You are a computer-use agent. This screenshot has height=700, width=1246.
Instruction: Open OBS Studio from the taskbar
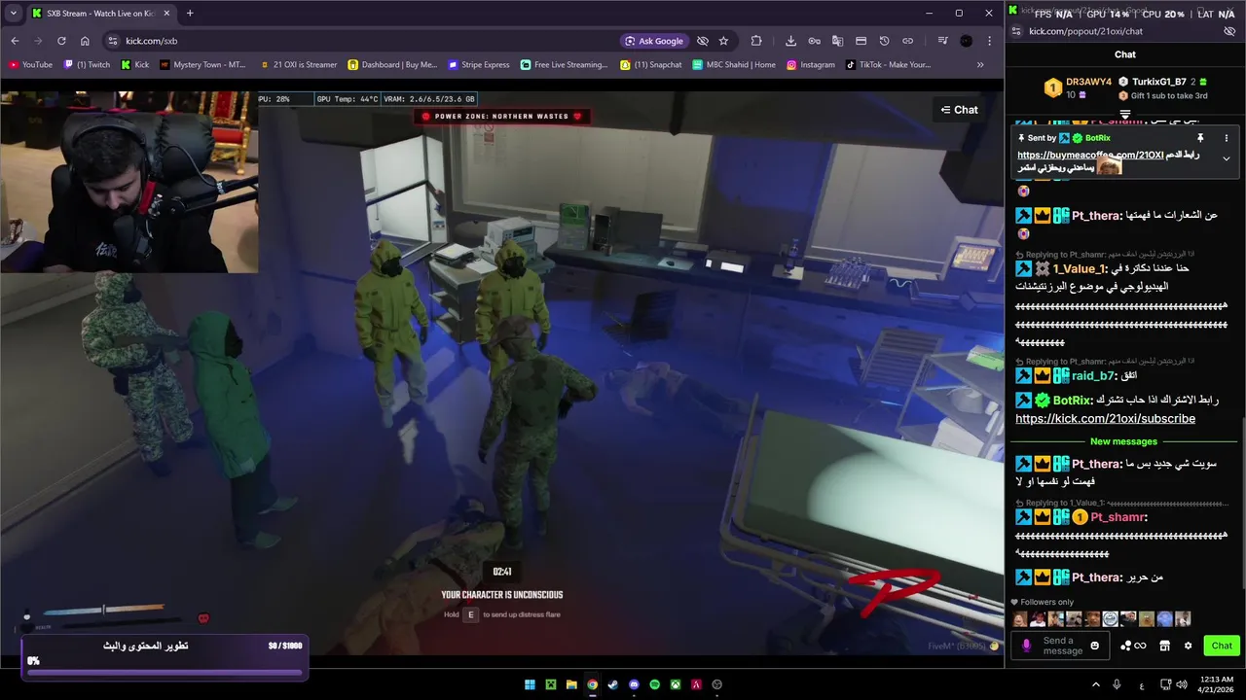click(717, 684)
